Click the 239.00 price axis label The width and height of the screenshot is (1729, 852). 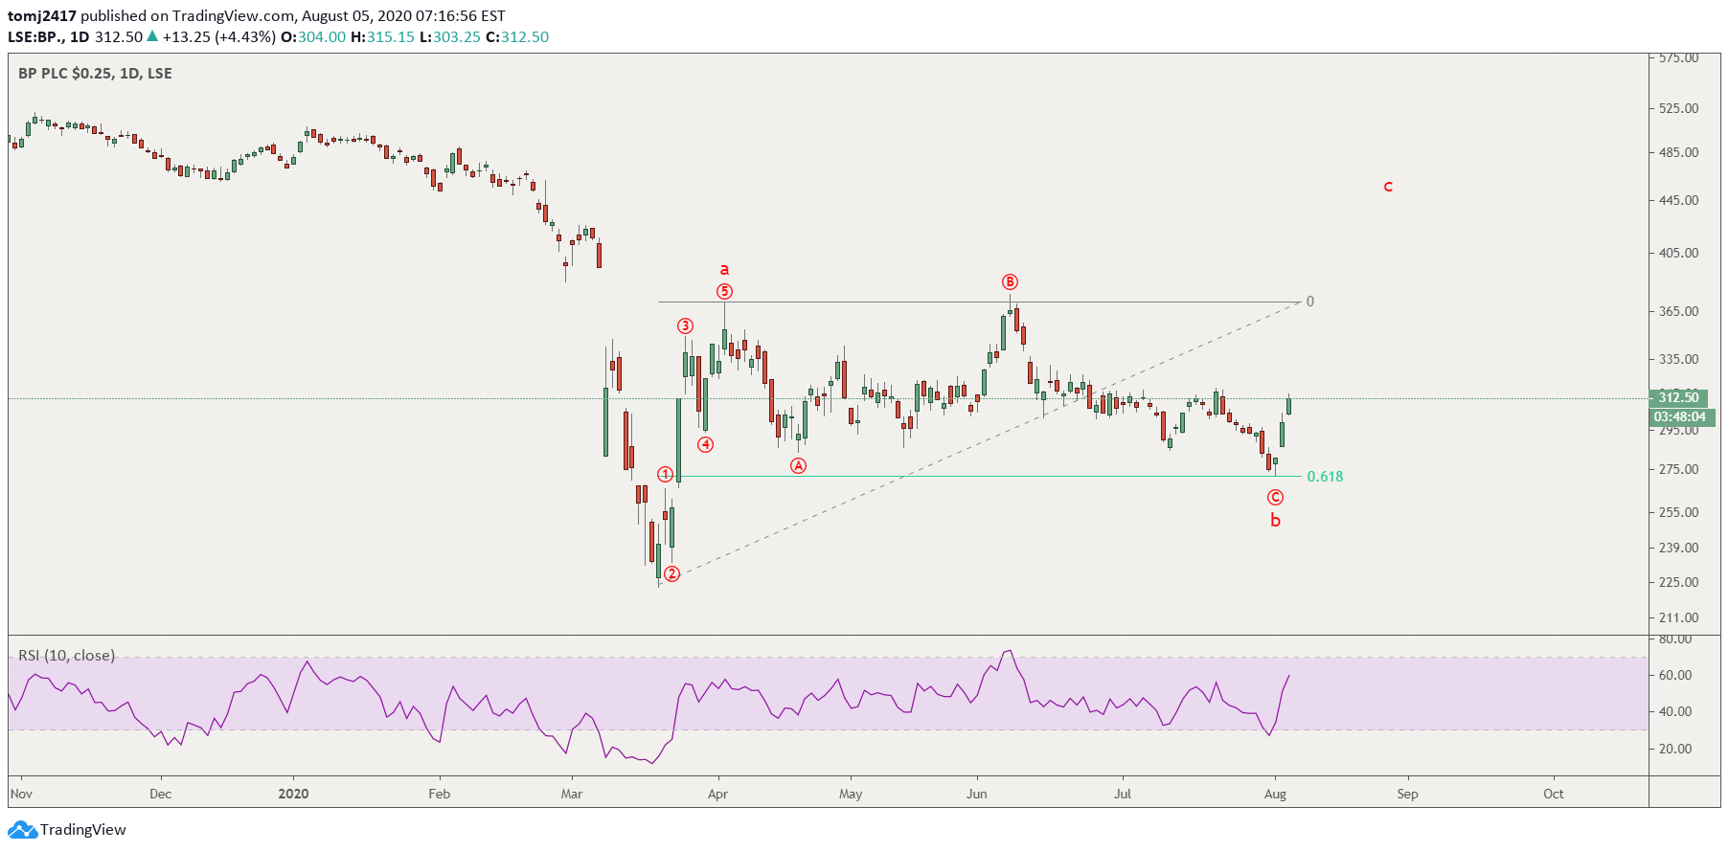(x=1679, y=549)
